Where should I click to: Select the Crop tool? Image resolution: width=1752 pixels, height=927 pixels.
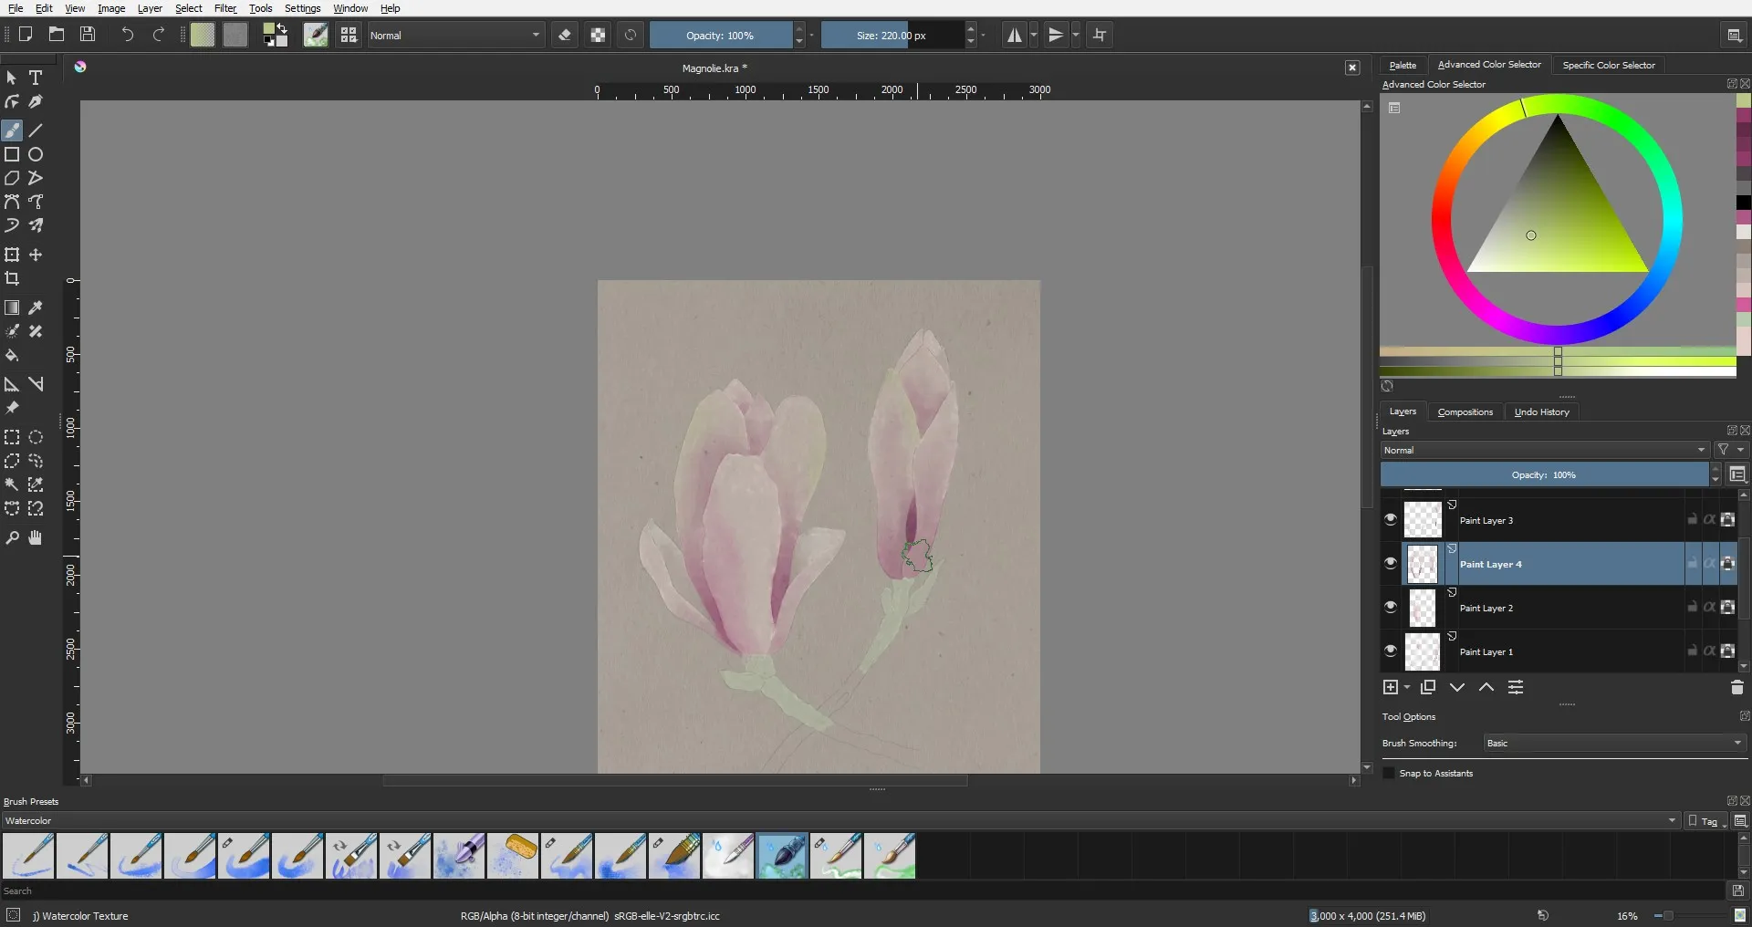click(x=12, y=278)
